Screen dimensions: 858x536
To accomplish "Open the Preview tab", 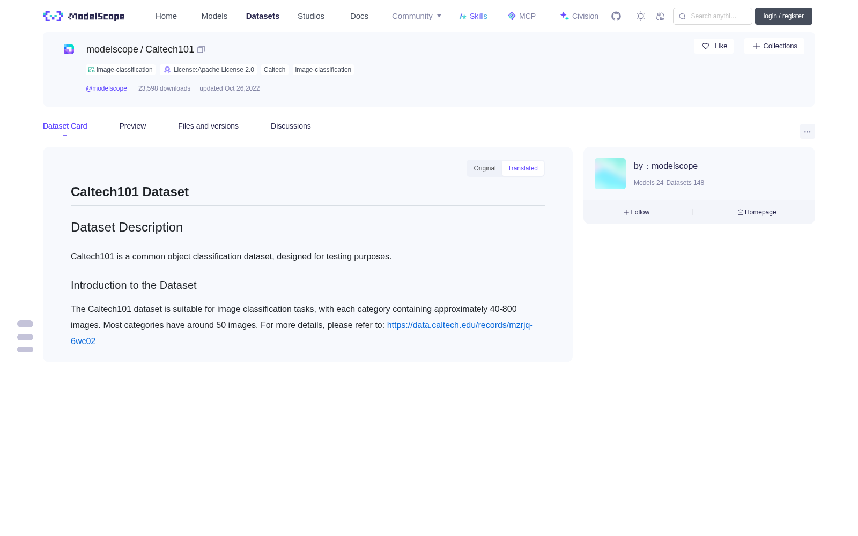I will (x=132, y=126).
